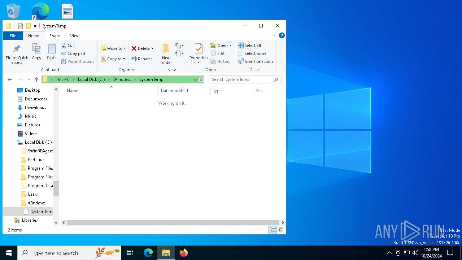Open address bar previous locations dropdown
Viewport: 462px width, 260px height.
click(x=195, y=79)
